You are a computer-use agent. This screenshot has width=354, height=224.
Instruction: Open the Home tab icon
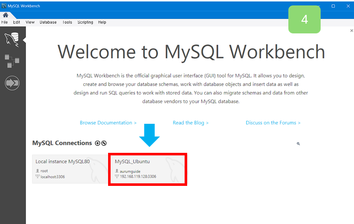pyautogui.click(x=5, y=15)
